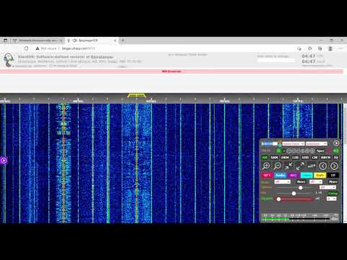Page waterfall left with circled left arrow
The image size is (347, 260).
point(323,165)
